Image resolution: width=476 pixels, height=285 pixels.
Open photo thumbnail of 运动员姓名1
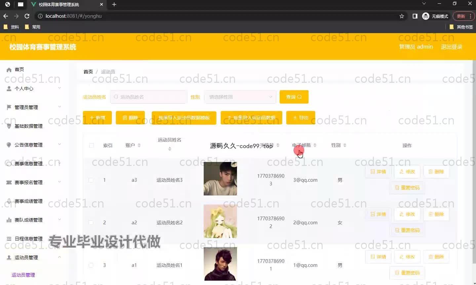point(220,264)
